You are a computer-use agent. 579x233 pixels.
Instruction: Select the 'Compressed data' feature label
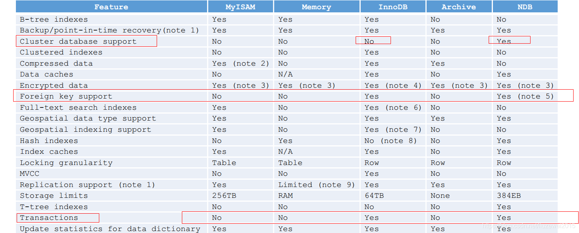pyautogui.click(x=56, y=63)
